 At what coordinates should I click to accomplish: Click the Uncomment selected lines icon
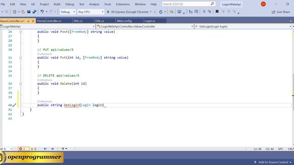tap(209, 12)
